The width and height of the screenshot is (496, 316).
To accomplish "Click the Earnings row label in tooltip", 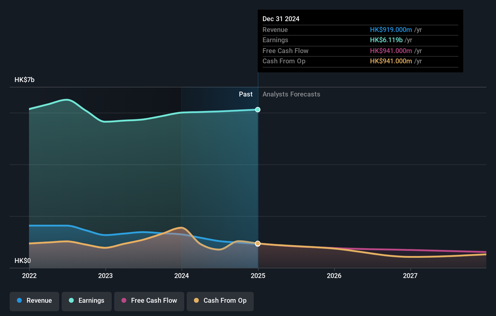I will (275, 40).
